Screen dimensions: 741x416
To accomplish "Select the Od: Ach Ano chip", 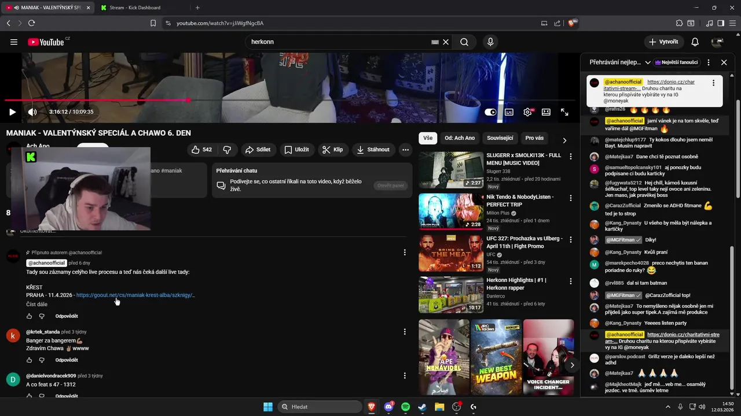I will point(460,138).
